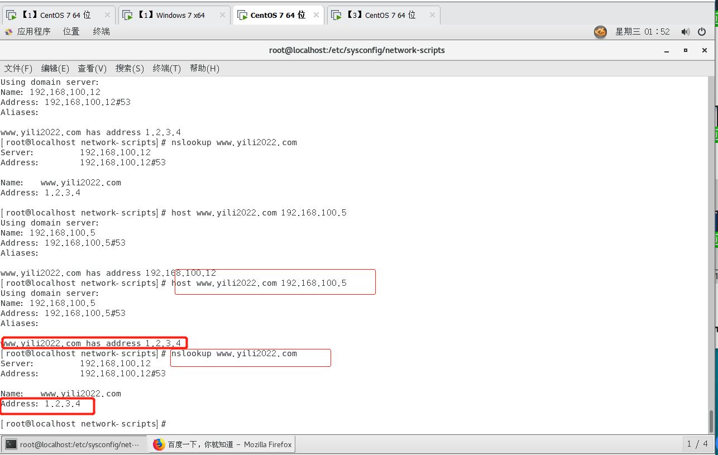Click the last 'Address: 1.2.3.4' line
Image resolution: width=718 pixels, height=455 pixels.
coord(40,404)
